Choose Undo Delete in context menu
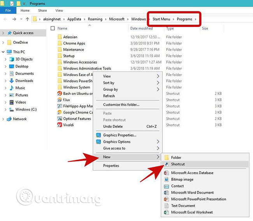 (128, 127)
